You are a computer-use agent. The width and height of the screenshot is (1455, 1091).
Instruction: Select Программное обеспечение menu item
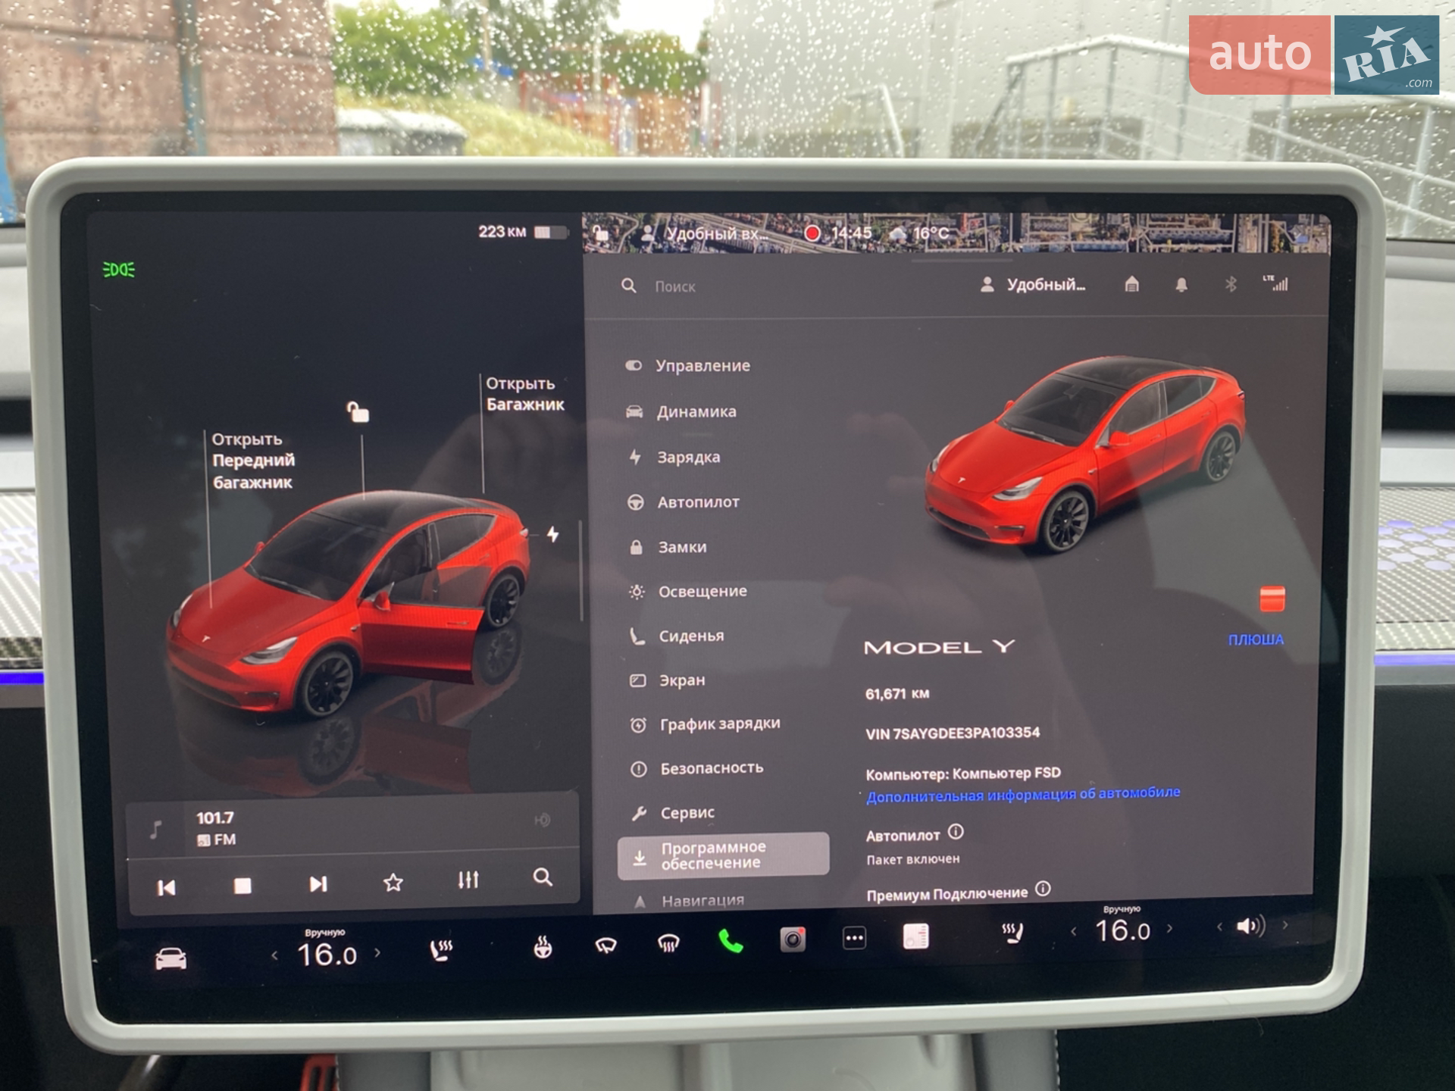pos(723,855)
